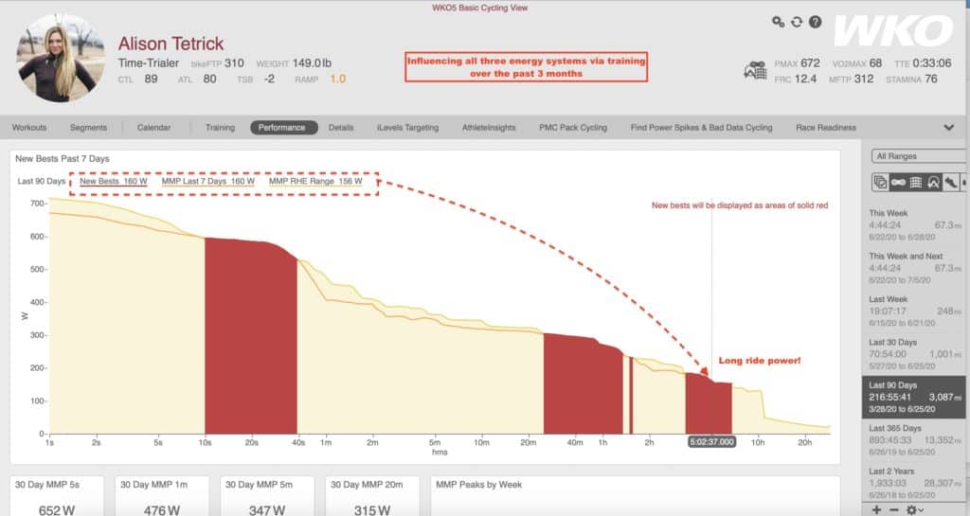Click the plus icon to add range
Screen dimensions: 970x516
click(x=876, y=509)
